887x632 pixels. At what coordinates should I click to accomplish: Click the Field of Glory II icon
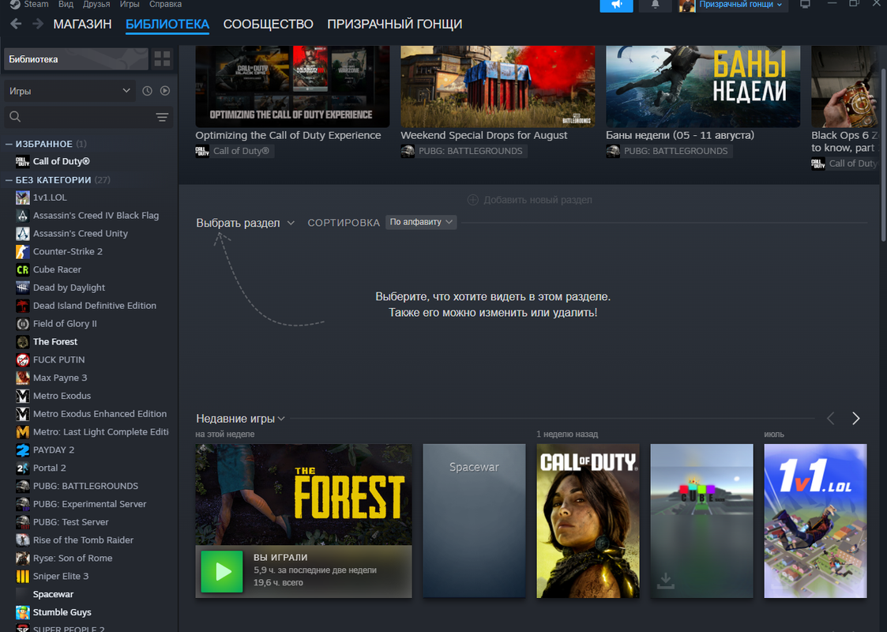pos(23,324)
